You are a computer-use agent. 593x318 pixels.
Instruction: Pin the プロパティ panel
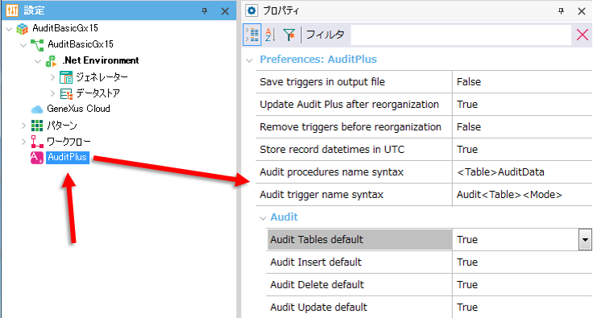[562, 11]
